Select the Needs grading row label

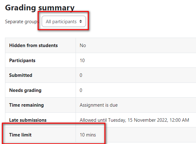click(x=25, y=90)
